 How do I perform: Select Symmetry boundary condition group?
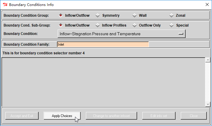click(98, 16)
